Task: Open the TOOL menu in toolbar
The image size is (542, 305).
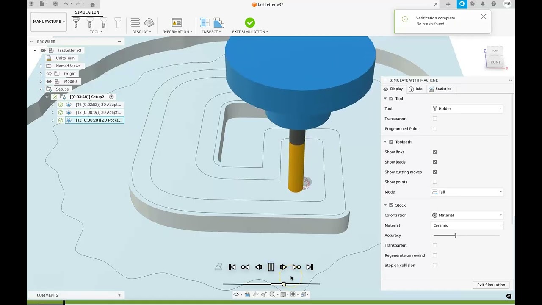Action: pos(96,32)
